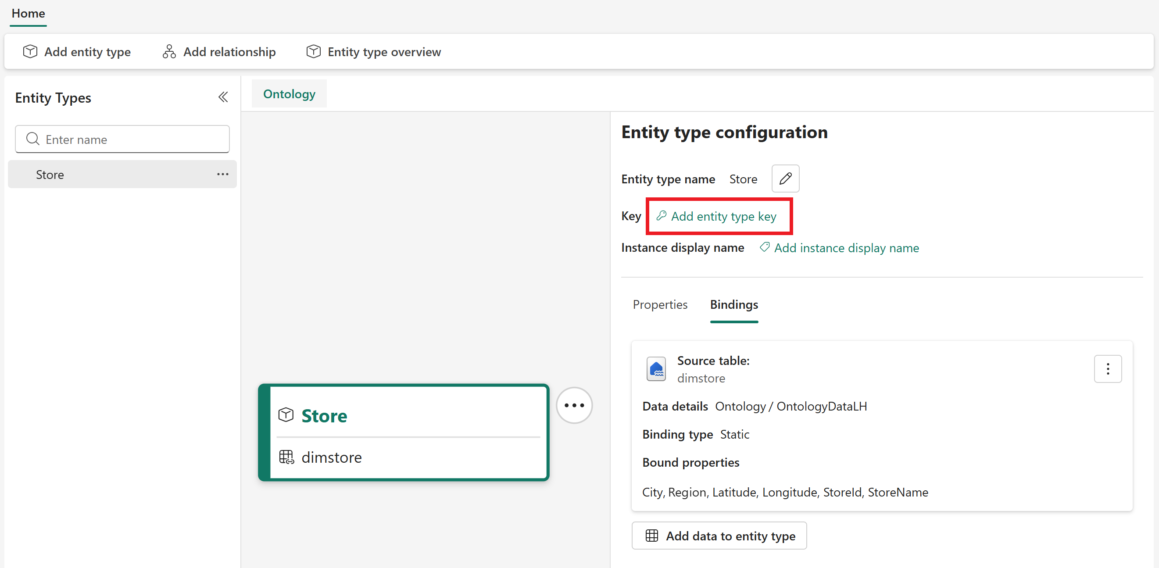Screen dimensions: 1159x568
Task: Switch to the Properties tab
Action: tap(660, 304)
